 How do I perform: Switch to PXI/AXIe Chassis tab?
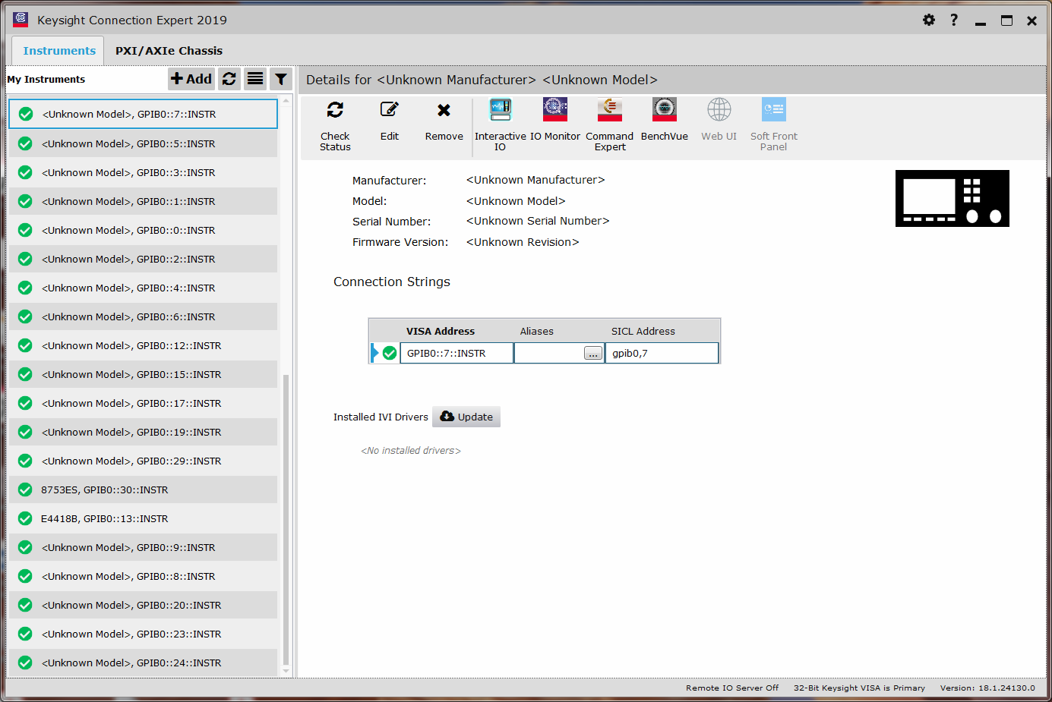click(169, 51)
